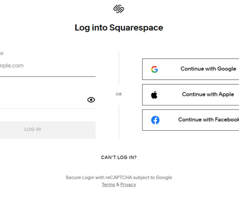This screenshot has height=200, width=239.
Task: Click the email field label above the input
Action: tap(1, 53)
